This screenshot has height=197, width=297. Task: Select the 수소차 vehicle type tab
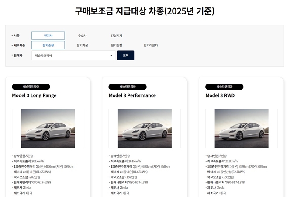pyautogui.click(x=83, y=35)
